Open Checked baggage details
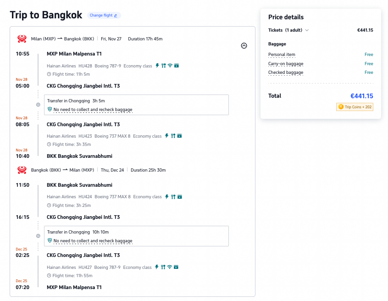 286,72
